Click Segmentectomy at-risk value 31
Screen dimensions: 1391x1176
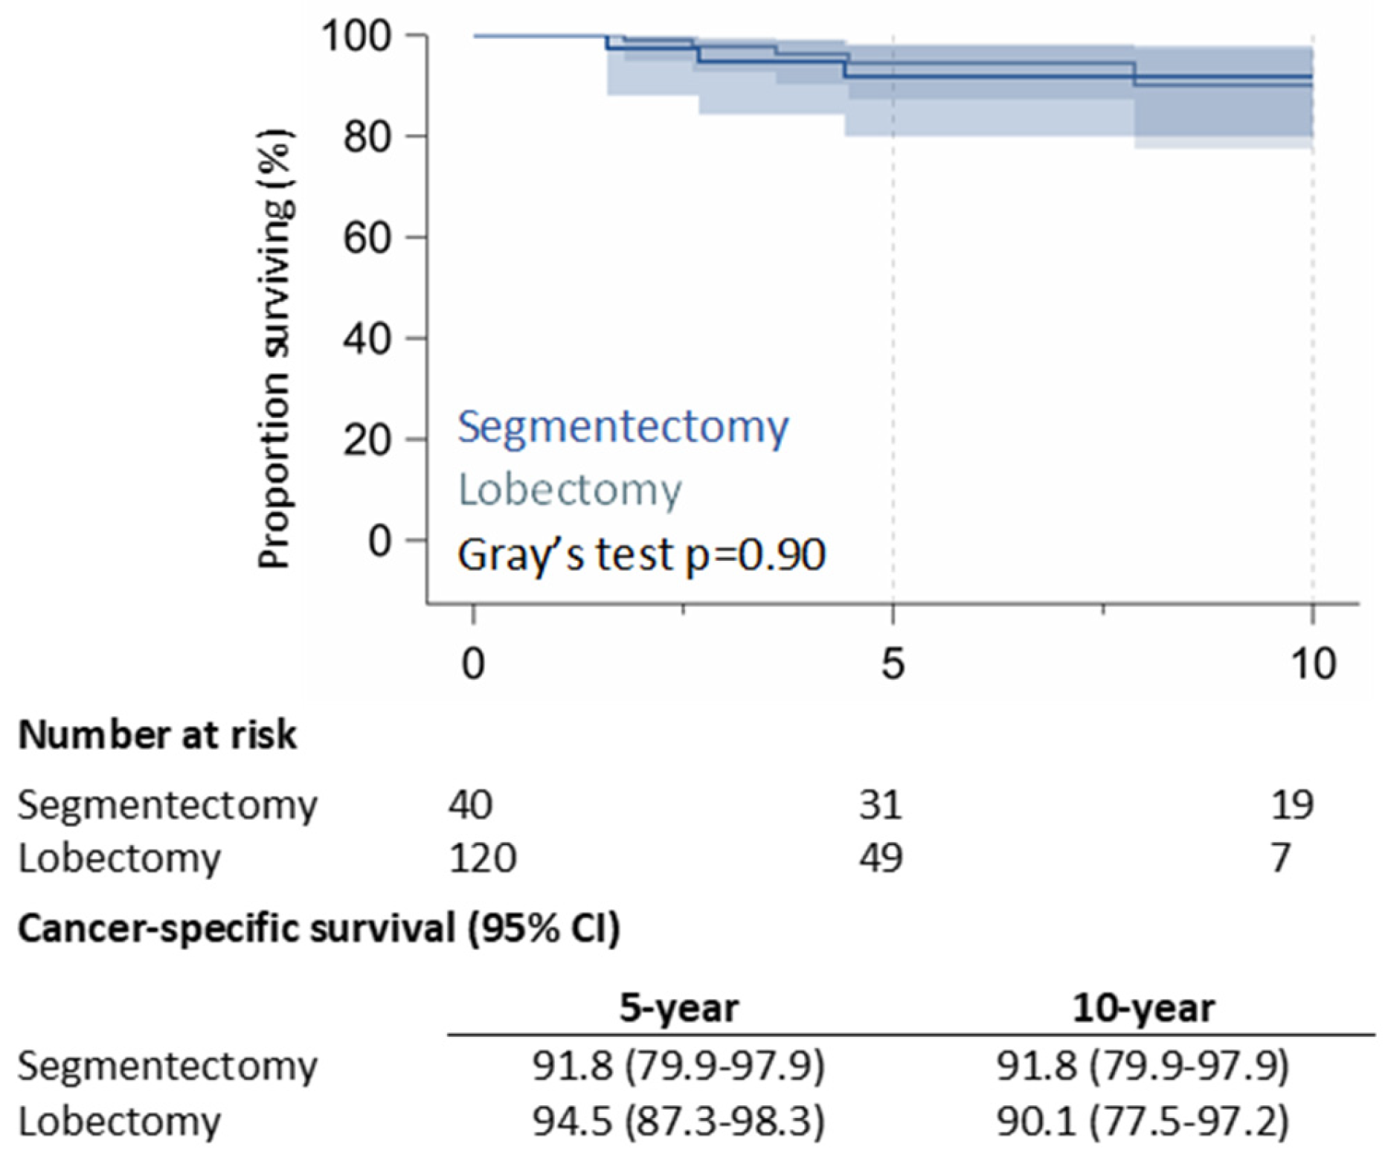coord(881,805)
